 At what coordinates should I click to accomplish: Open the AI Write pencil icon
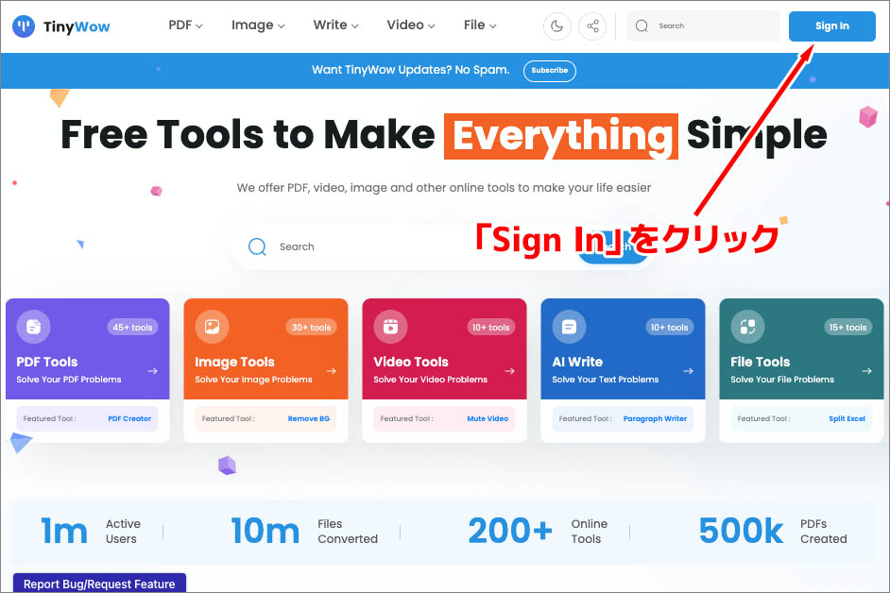[x=569, y=327]
